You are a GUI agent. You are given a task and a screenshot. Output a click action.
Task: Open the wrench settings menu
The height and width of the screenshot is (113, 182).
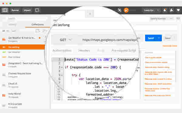click(171, 10)
